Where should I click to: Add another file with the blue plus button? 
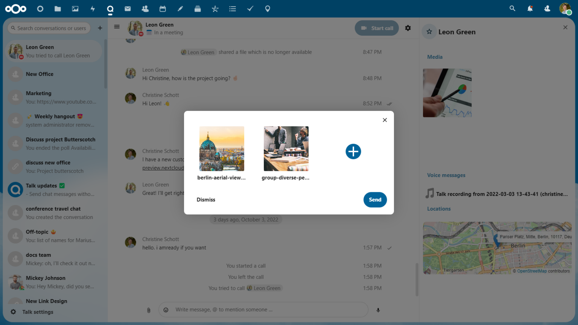(x=353, y=152)
